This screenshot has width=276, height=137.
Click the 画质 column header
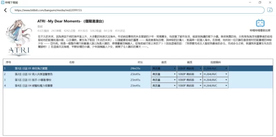pos(189,62)
